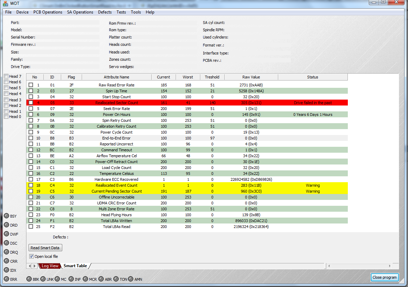
Task: Switch to the Log View tab
Action: (x=50, y=266)
